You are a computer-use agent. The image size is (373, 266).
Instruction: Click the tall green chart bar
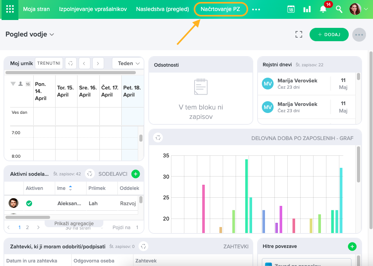point(247,196)
